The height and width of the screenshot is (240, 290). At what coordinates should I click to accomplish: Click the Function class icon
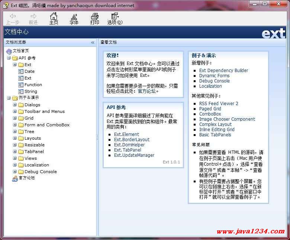pyautogui.click(x=21, y=85)
